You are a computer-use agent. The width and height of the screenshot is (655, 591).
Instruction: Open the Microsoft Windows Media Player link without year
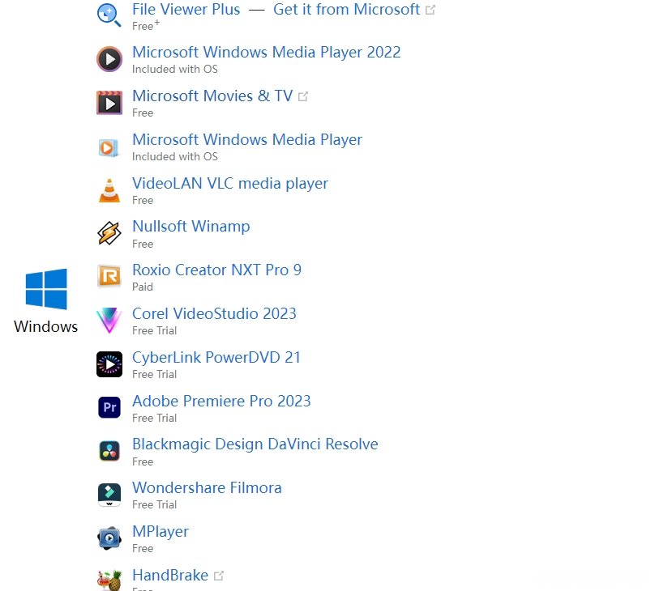(x=247, y=140)
